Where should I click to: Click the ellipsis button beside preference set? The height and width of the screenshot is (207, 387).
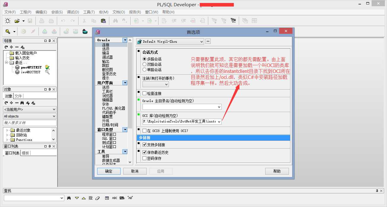(208, 42)
